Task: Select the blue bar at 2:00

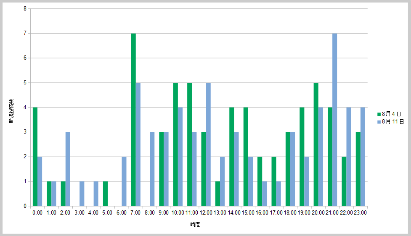Action: click(x=68, y=169)
